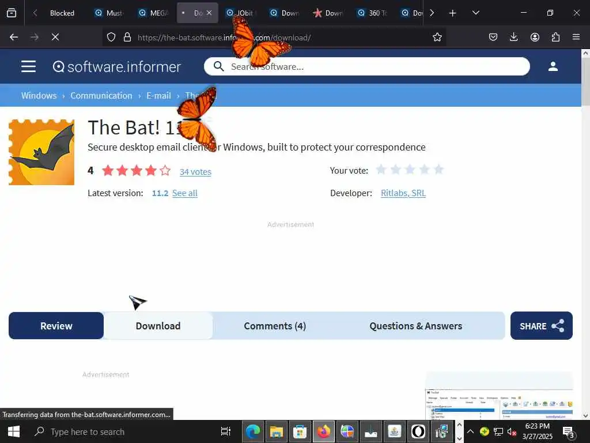Stop loading the page
Image resolution: width=590 pixels, height=443 pixels.
pyautogui.click(x=55, y=37)
